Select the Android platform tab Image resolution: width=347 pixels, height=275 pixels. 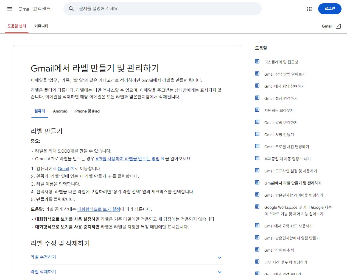(x=60, y=111)
